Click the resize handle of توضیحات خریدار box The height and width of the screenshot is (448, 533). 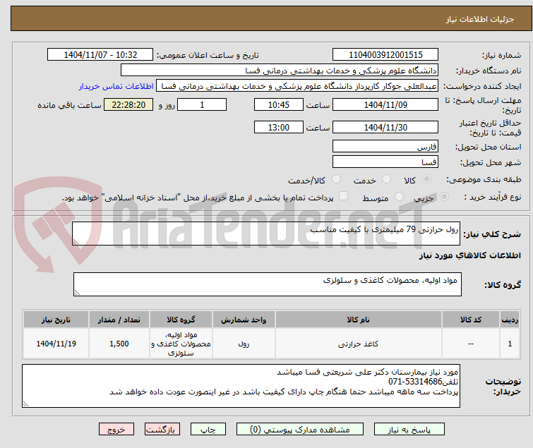tap(25, 404)
